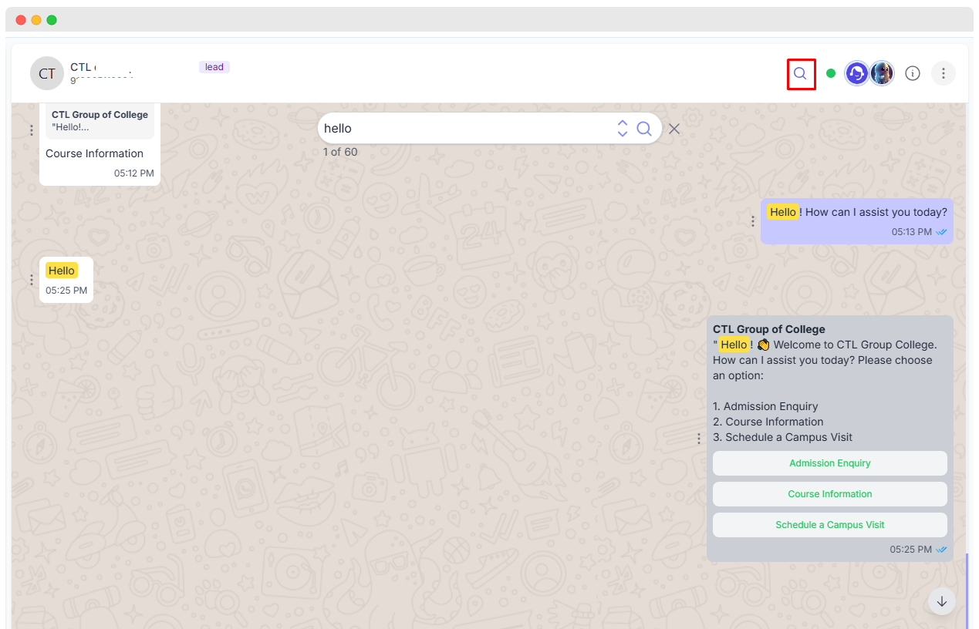
Task: Click the search magnifier inside search bar
Action: point(644,129)
